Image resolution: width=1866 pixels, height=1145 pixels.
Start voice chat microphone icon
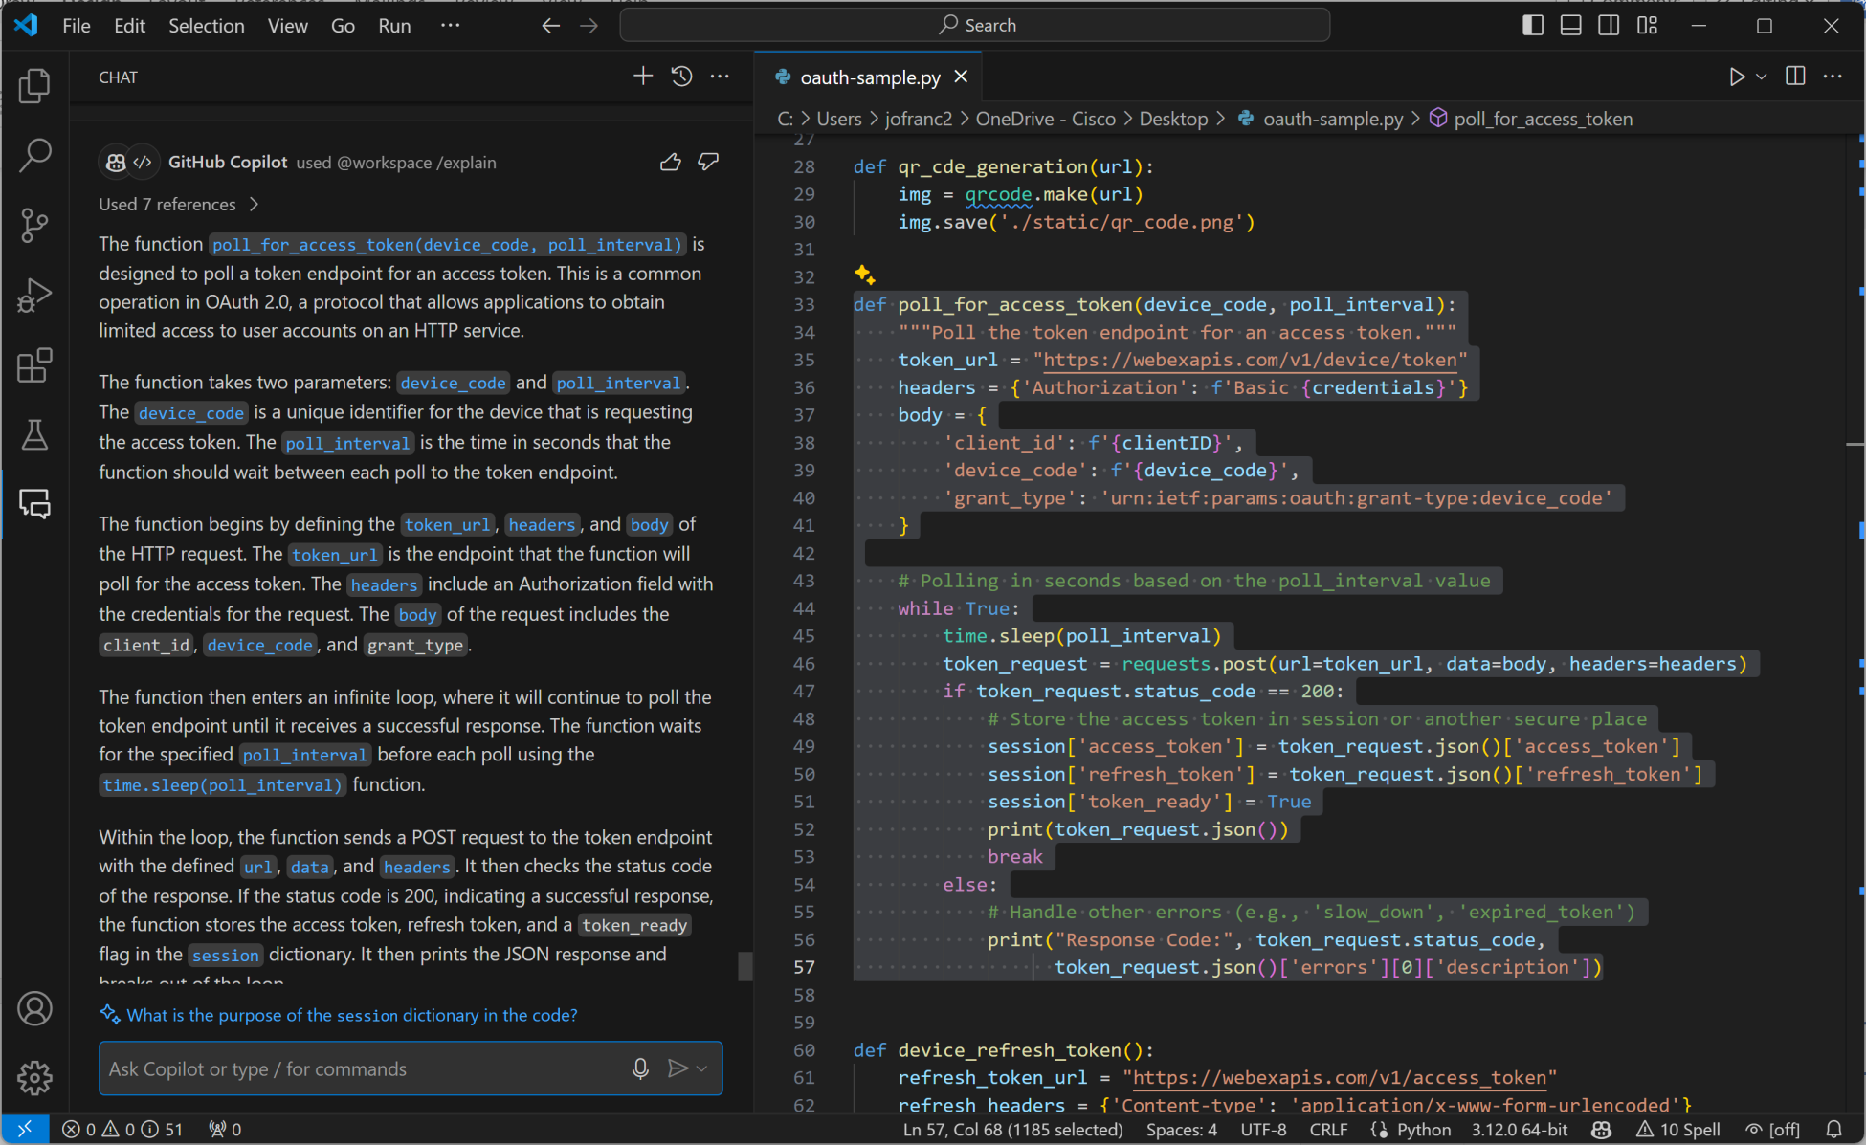[x=640, y=1068]
